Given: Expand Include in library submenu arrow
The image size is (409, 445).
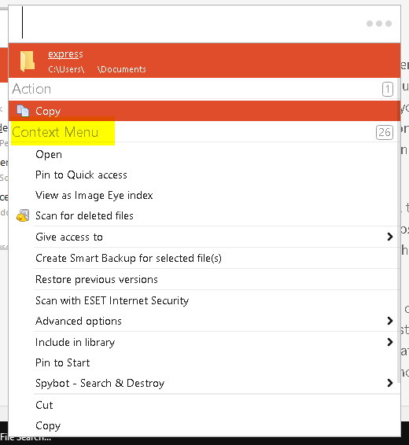Looking at the screenshot, I should click(x=390, y=342).
